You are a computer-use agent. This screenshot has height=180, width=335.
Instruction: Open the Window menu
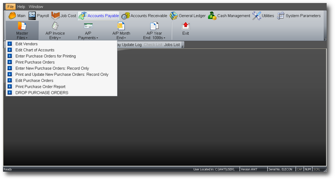[x=36, y=7]
